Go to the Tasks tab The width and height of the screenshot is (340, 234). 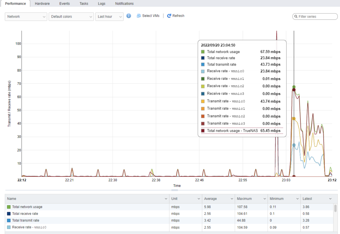(84, 3)
